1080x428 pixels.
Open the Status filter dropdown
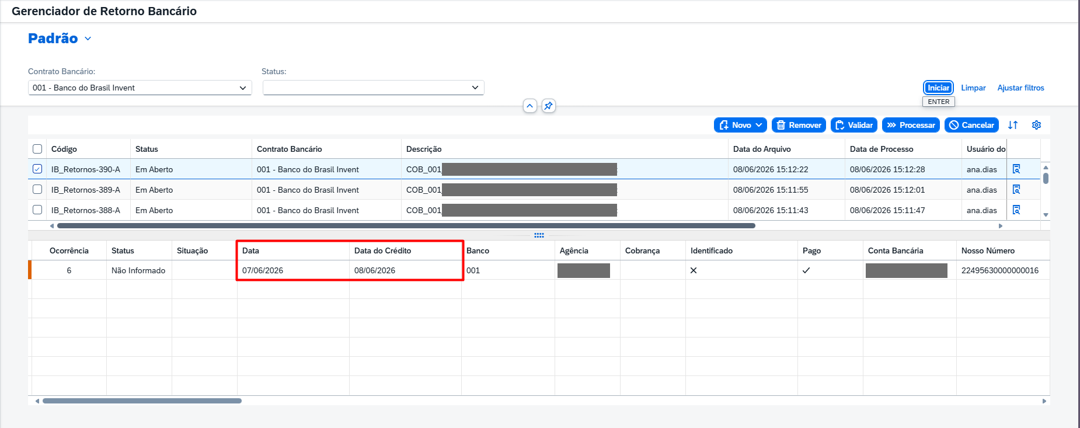coord(475,88)
